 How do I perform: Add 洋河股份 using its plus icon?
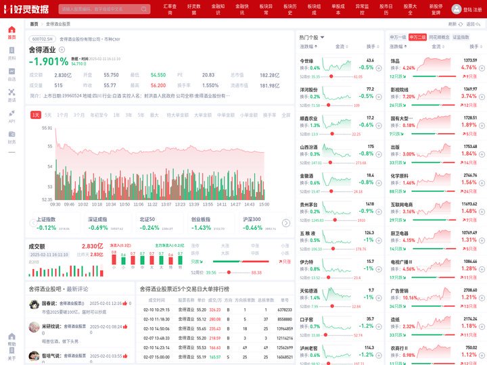379,97
